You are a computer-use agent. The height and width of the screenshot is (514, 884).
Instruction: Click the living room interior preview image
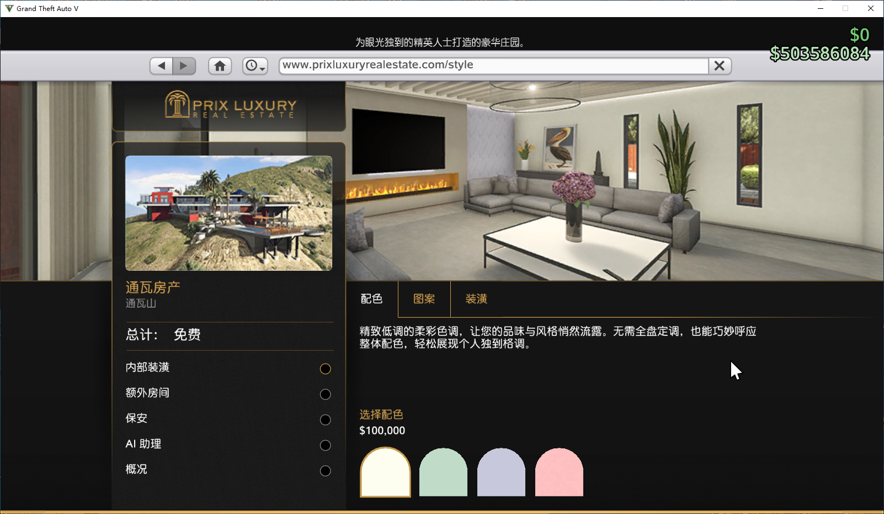pos(614,181)
